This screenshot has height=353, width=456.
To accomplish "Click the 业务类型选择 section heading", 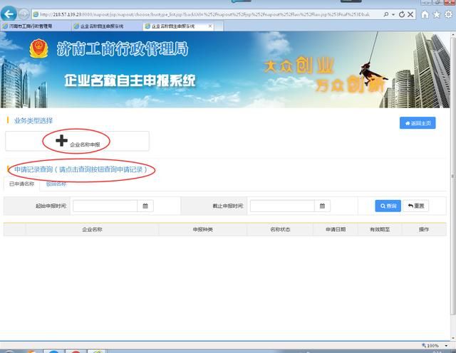I will [33, 120].
